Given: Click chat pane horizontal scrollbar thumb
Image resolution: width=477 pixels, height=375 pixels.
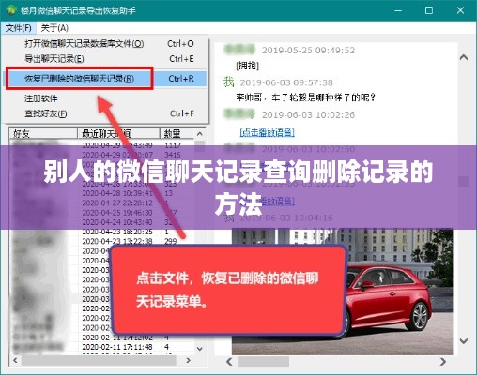Looking at the screenshot, I should click(263, 362).
